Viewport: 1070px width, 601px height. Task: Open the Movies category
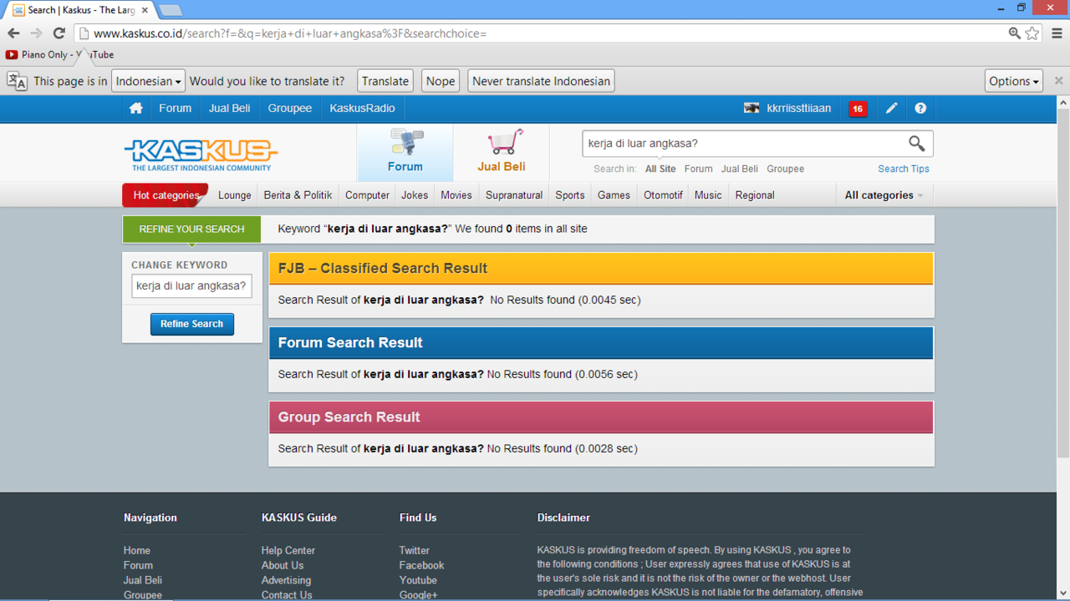point(456,195)
